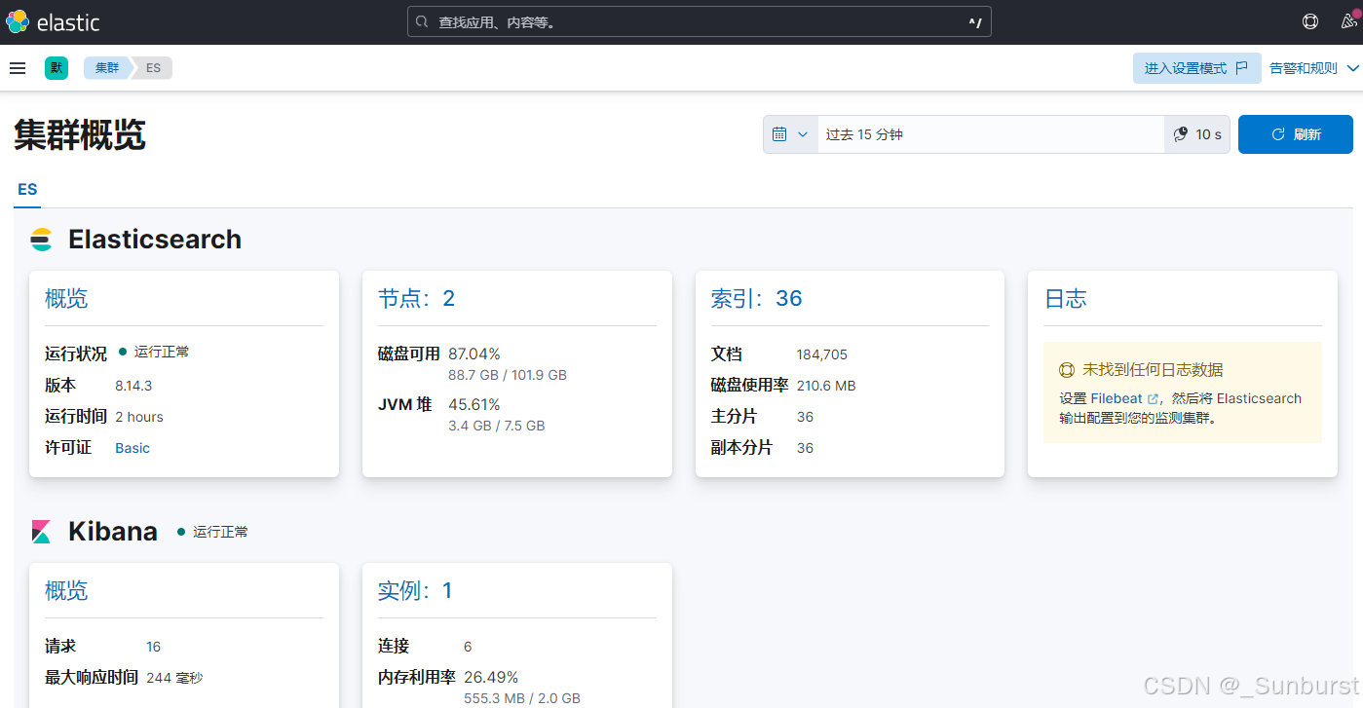Click the Elasticsearch 运行正常 status
The width and height of the screenshot is (1363, 708).
[x=154, y=352]
